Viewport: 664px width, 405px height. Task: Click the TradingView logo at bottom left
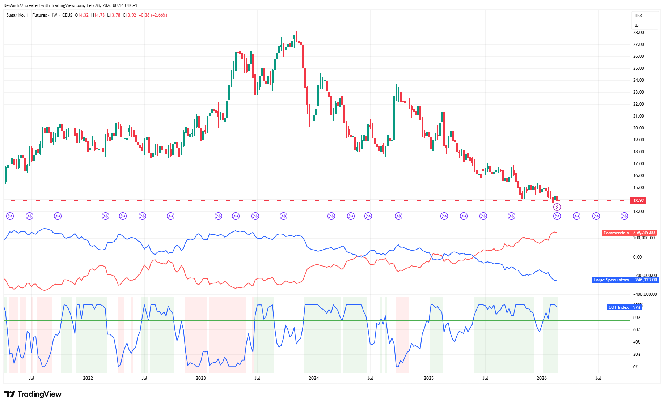(x=33, y=394)
